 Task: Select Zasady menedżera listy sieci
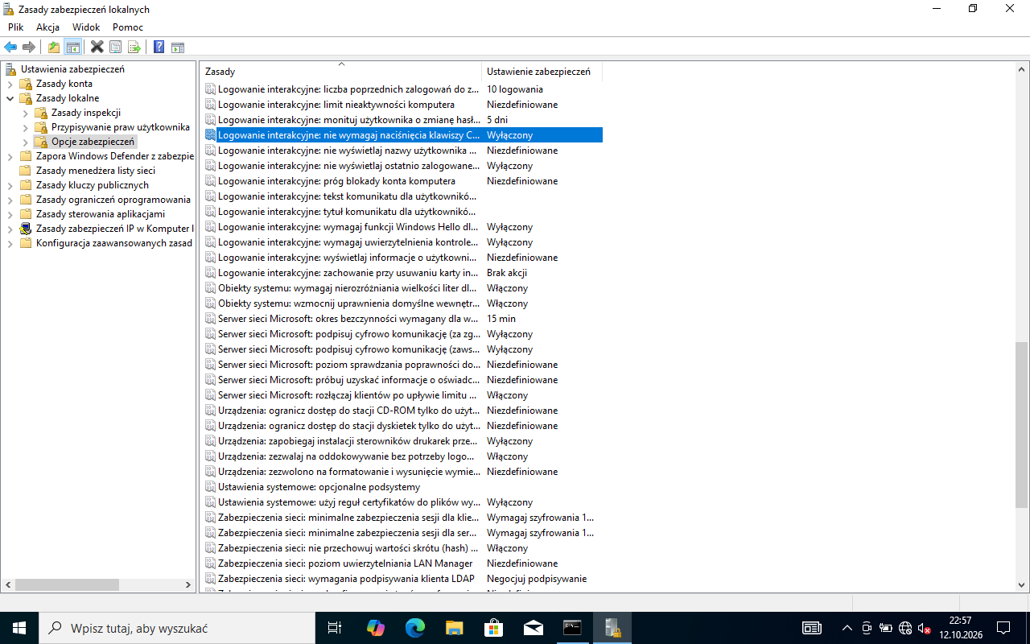(96, 171)
